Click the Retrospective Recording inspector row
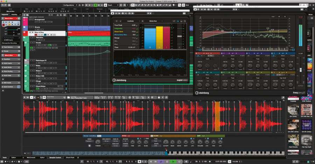315x164 pixels. [x=11, y=43]
